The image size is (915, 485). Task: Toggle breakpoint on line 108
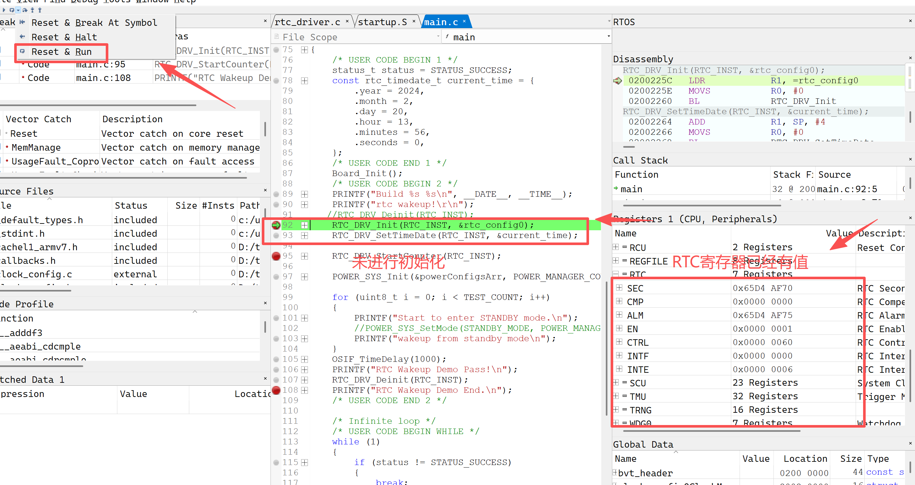coord(276,390)
